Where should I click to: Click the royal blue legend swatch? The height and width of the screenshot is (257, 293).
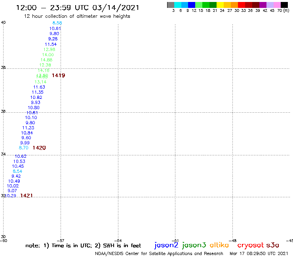point(192,5)
